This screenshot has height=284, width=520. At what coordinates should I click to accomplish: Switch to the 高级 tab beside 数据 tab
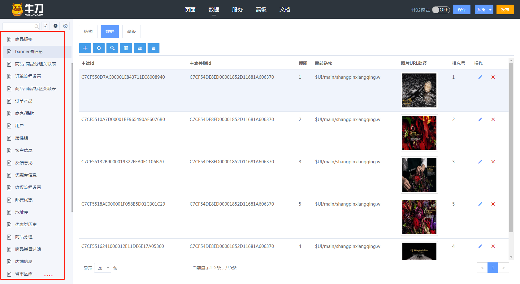tap(132, 31)
